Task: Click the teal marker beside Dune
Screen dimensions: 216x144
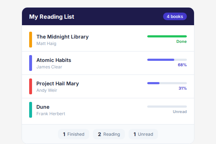Action: tap(31, 110)
